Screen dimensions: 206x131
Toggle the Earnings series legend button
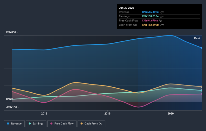click(x=36, y=124)
